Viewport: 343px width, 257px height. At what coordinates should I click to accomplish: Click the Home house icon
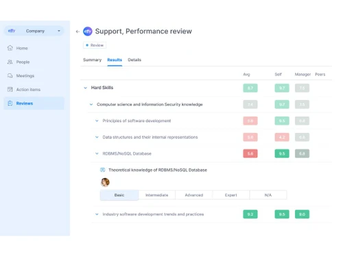[x=10, y=48]
